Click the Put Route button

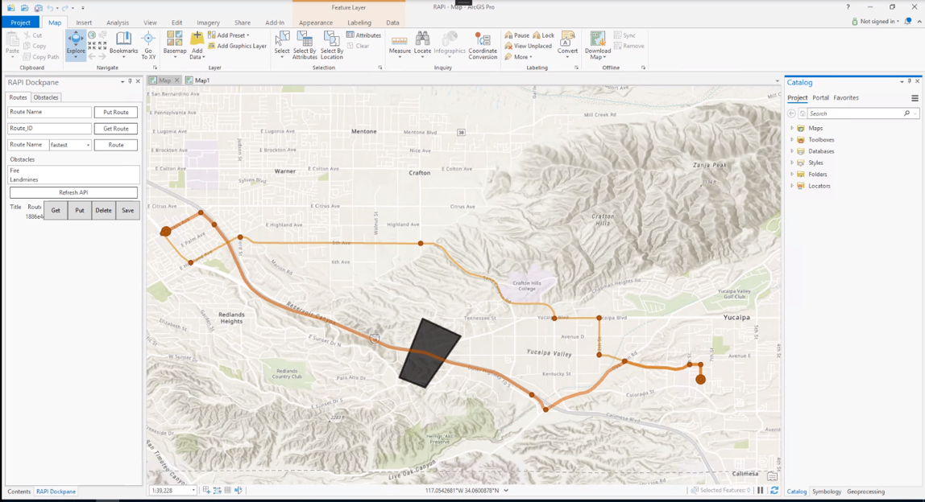(116, 112)
